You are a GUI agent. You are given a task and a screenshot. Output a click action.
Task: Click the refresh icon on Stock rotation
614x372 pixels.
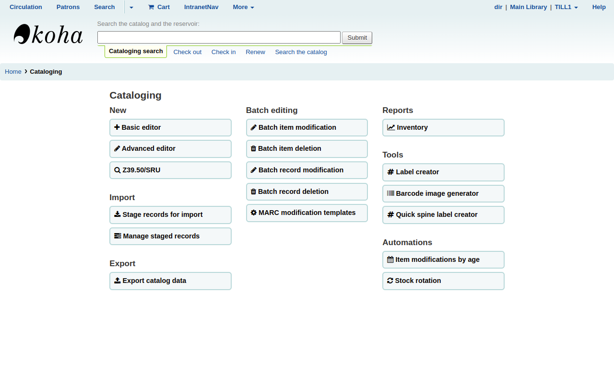pos(390,281)
